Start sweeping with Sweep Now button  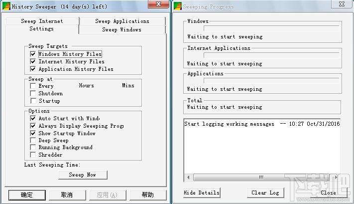click(x=83, y=175)
